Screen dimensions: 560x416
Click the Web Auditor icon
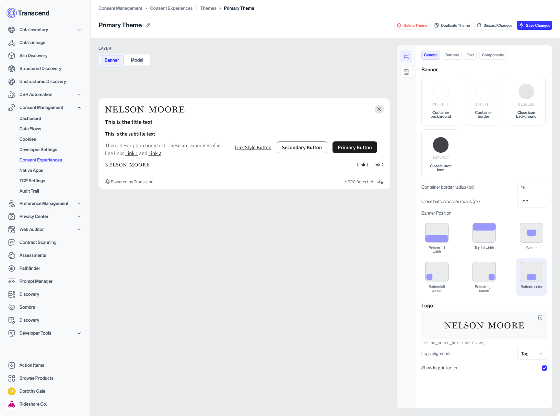tap(12, 230)
